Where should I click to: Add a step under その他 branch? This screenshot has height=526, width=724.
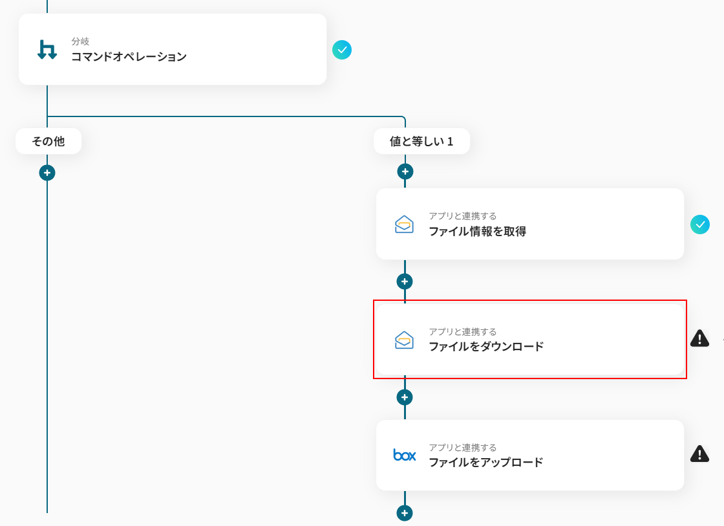[47, 173]
